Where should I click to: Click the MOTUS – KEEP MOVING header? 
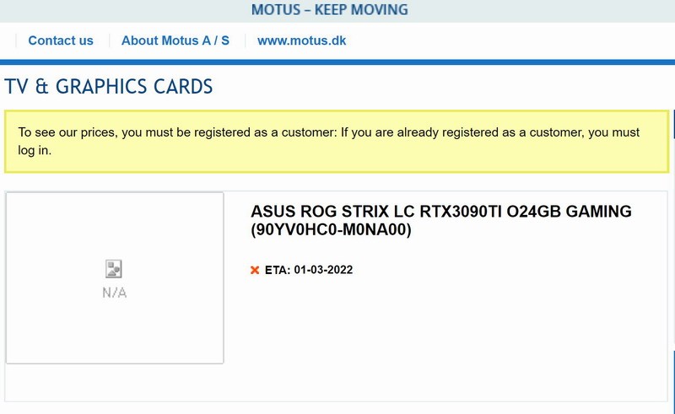[329, 10]
